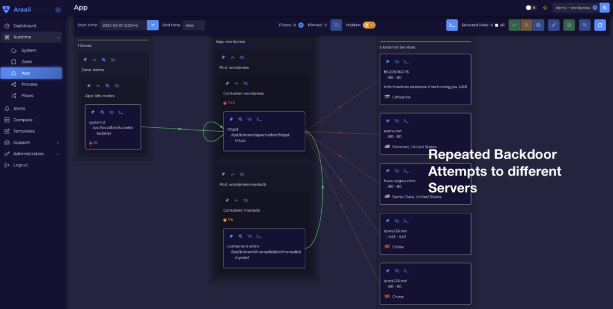
Task: Collapse the Zone: demo group
Action: [x=94, y=60]
